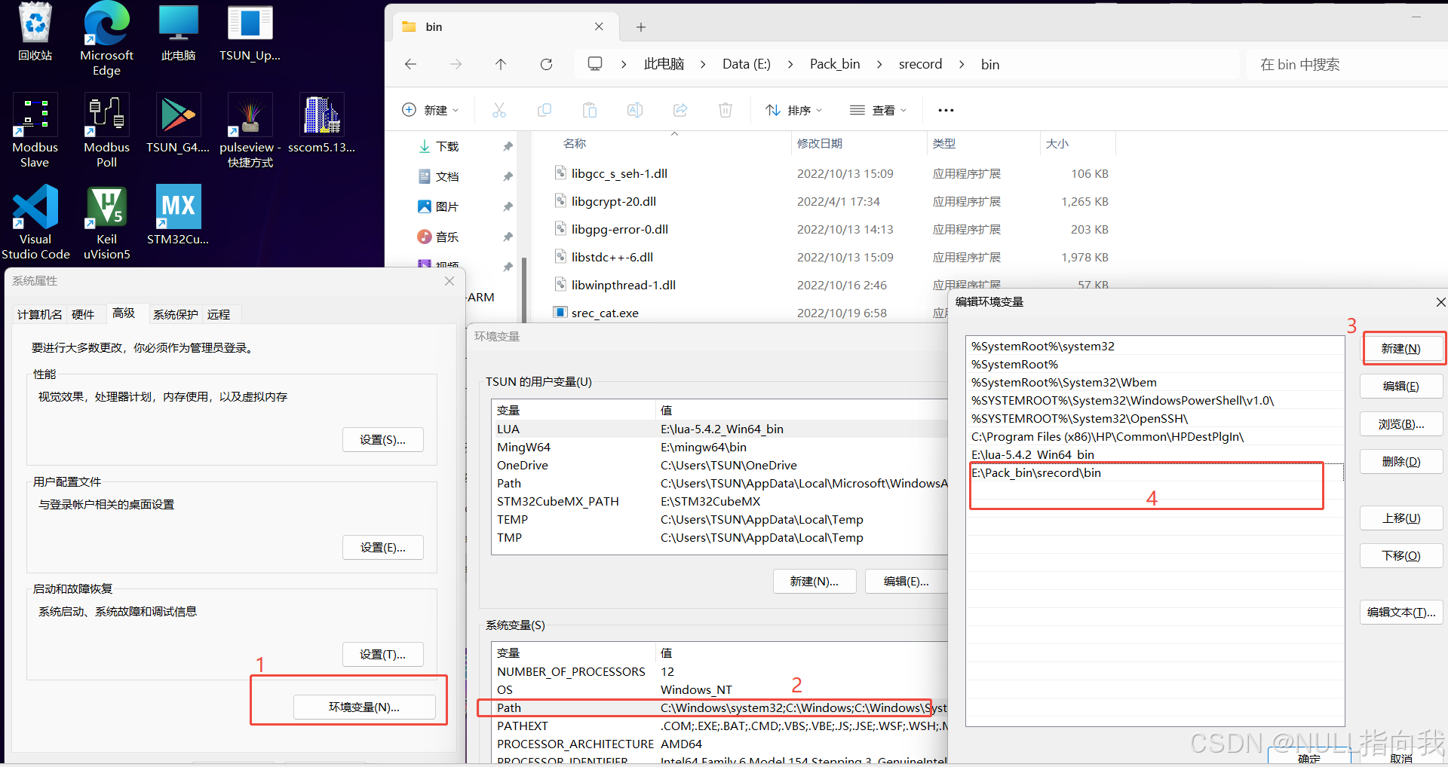This screenshot has width=1448, height=767.
Task: Click the 编辑(E) button in edit variable dialog
Action: (x=1401, y=386)
